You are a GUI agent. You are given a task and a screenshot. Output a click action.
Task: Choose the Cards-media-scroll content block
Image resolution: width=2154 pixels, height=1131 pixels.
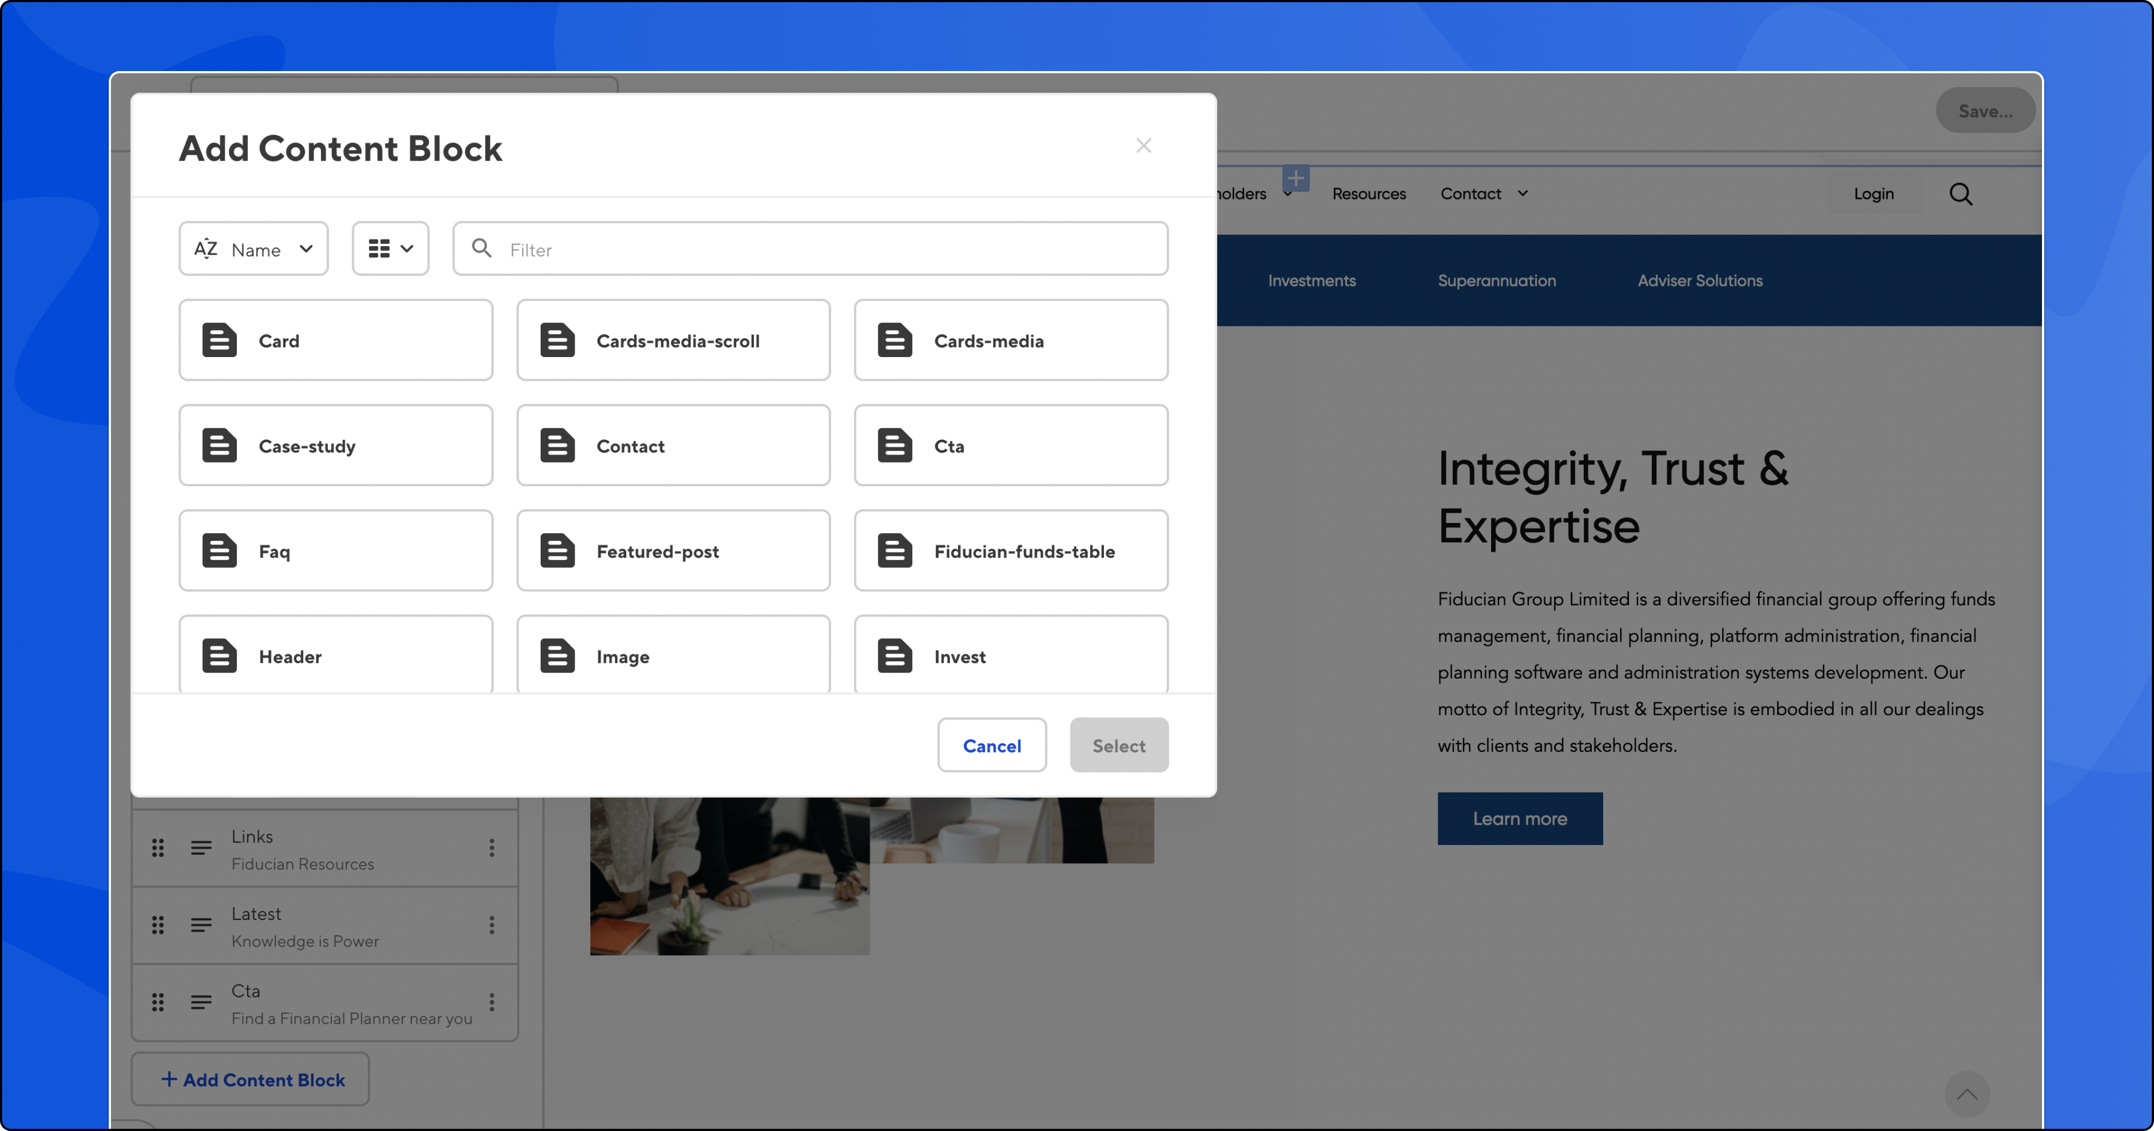click(673, 340)
